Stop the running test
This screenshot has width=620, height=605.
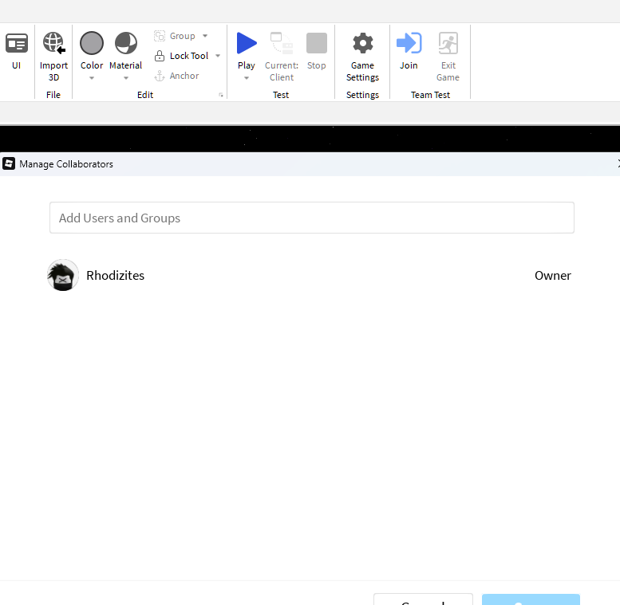click(x=317, y=44)
